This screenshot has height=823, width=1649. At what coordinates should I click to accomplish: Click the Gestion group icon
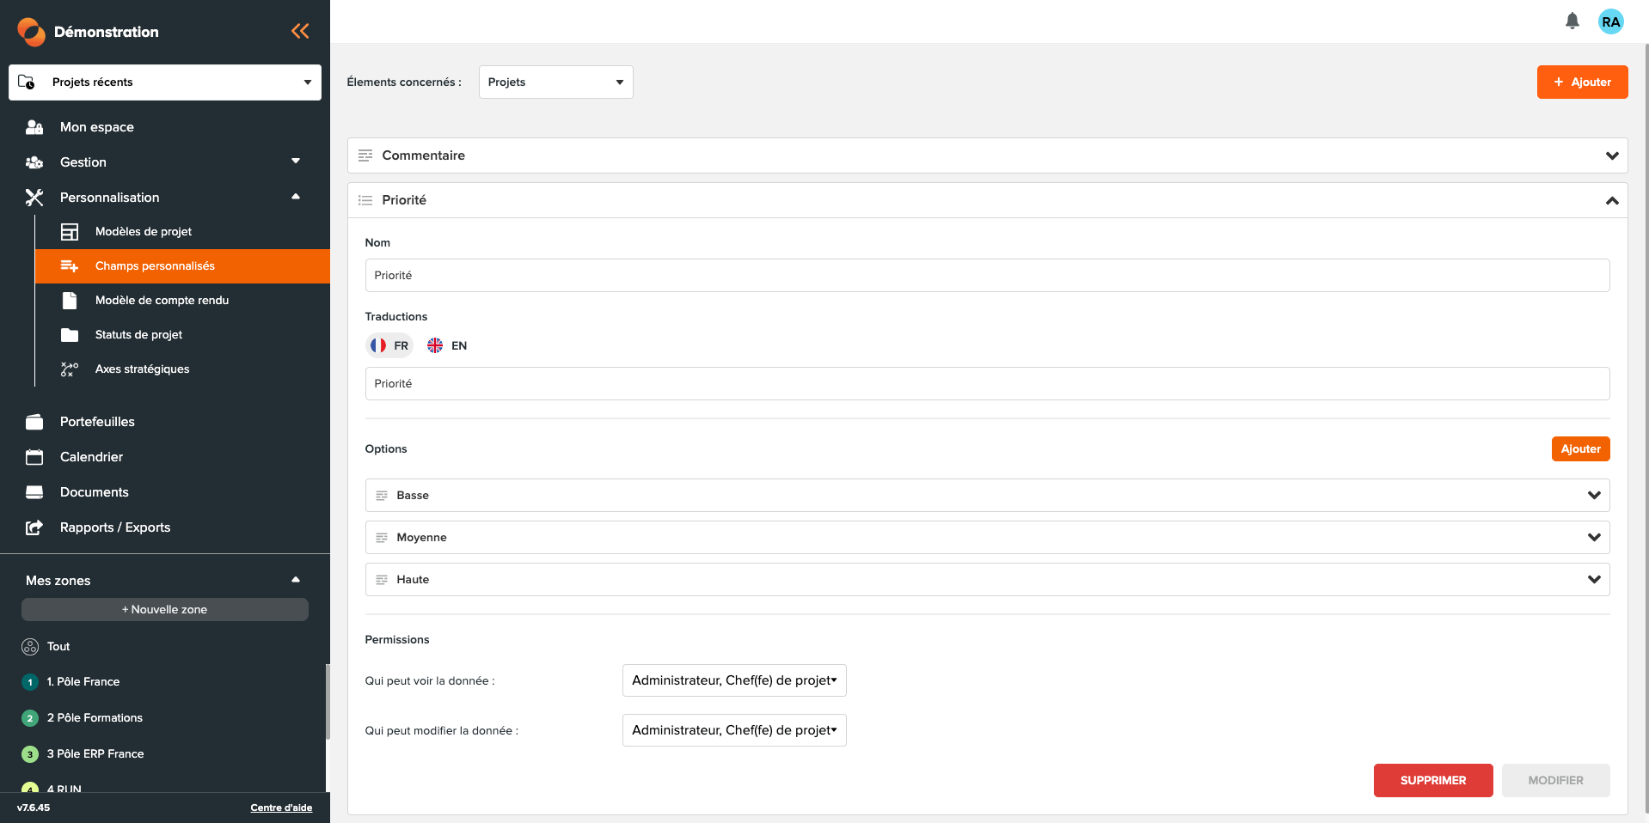click(x=34, y=162)
